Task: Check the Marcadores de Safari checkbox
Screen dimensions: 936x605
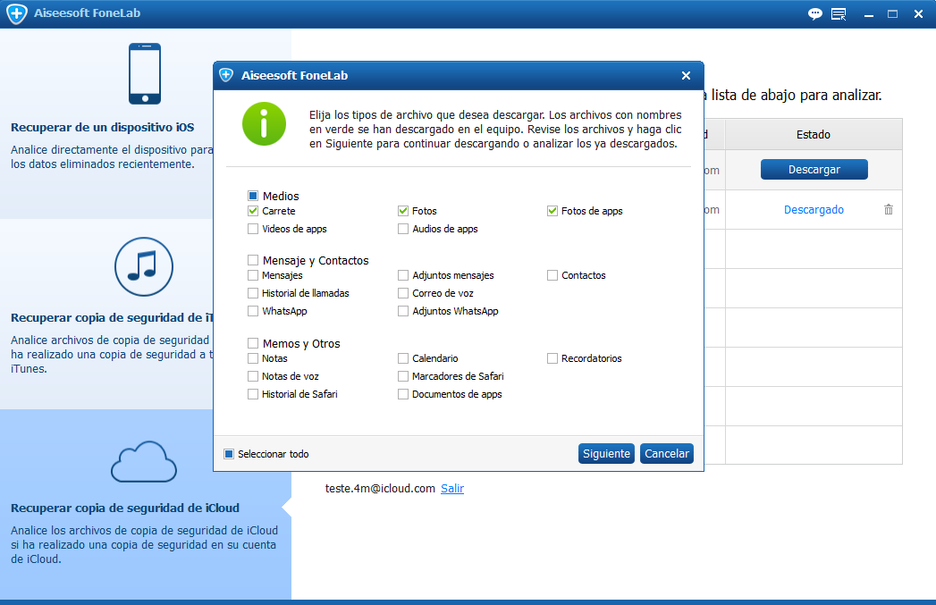Action: [403, 376]
